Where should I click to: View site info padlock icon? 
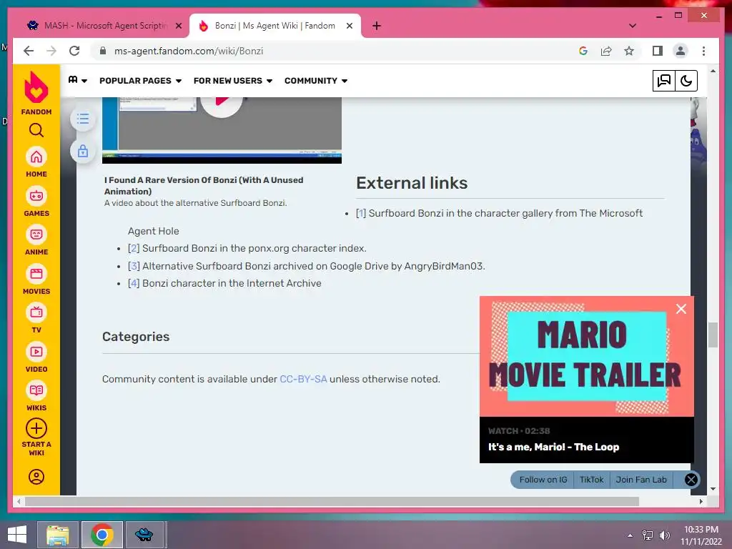(x=103, y=51)
